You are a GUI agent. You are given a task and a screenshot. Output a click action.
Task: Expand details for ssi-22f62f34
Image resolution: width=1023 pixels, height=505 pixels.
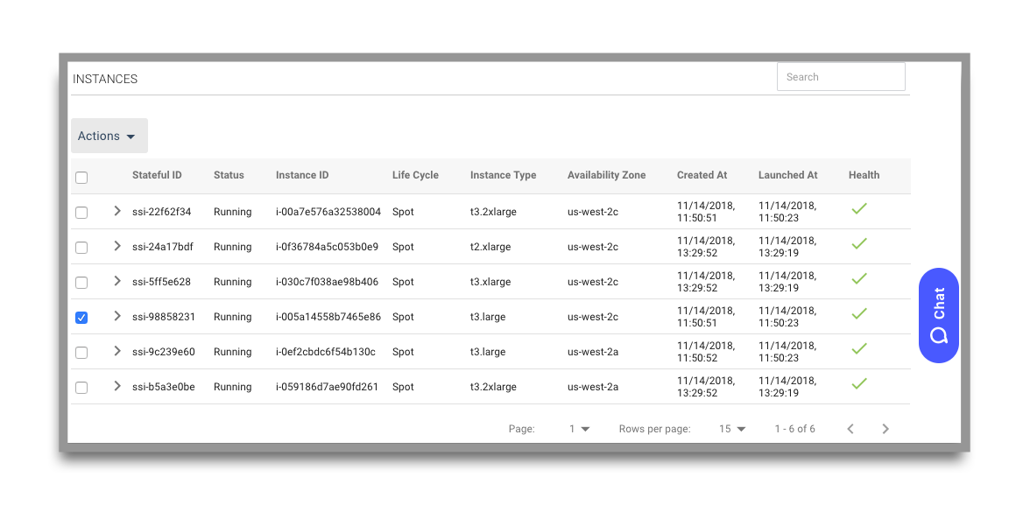(116, 212)
